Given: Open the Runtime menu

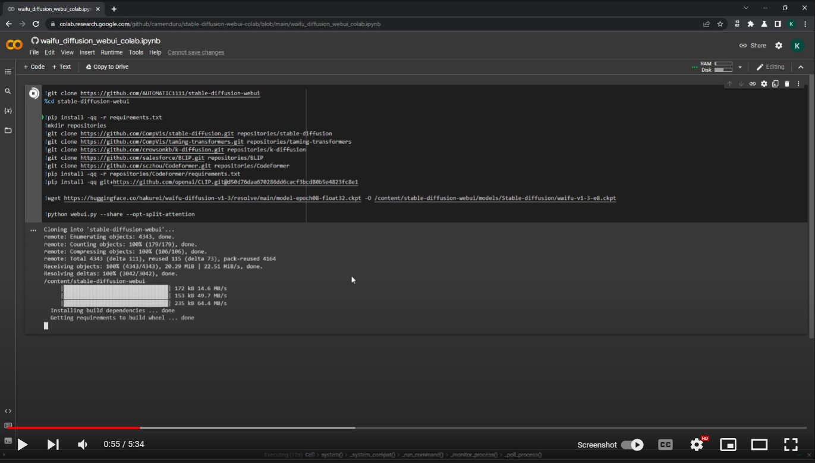Looking at the screenshot, I should coord(112,52).
